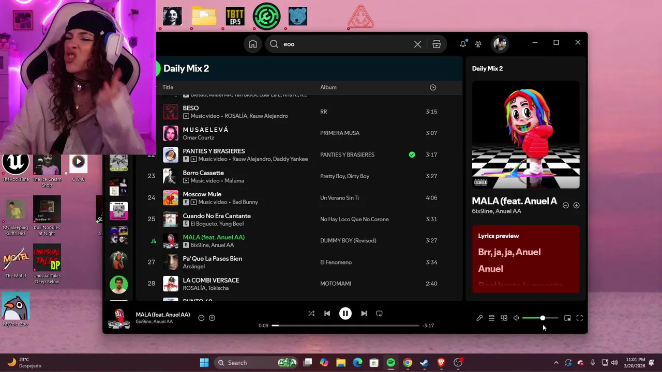Skip to the previous track
Screen dimensions: 662x372
click(327, 314)
